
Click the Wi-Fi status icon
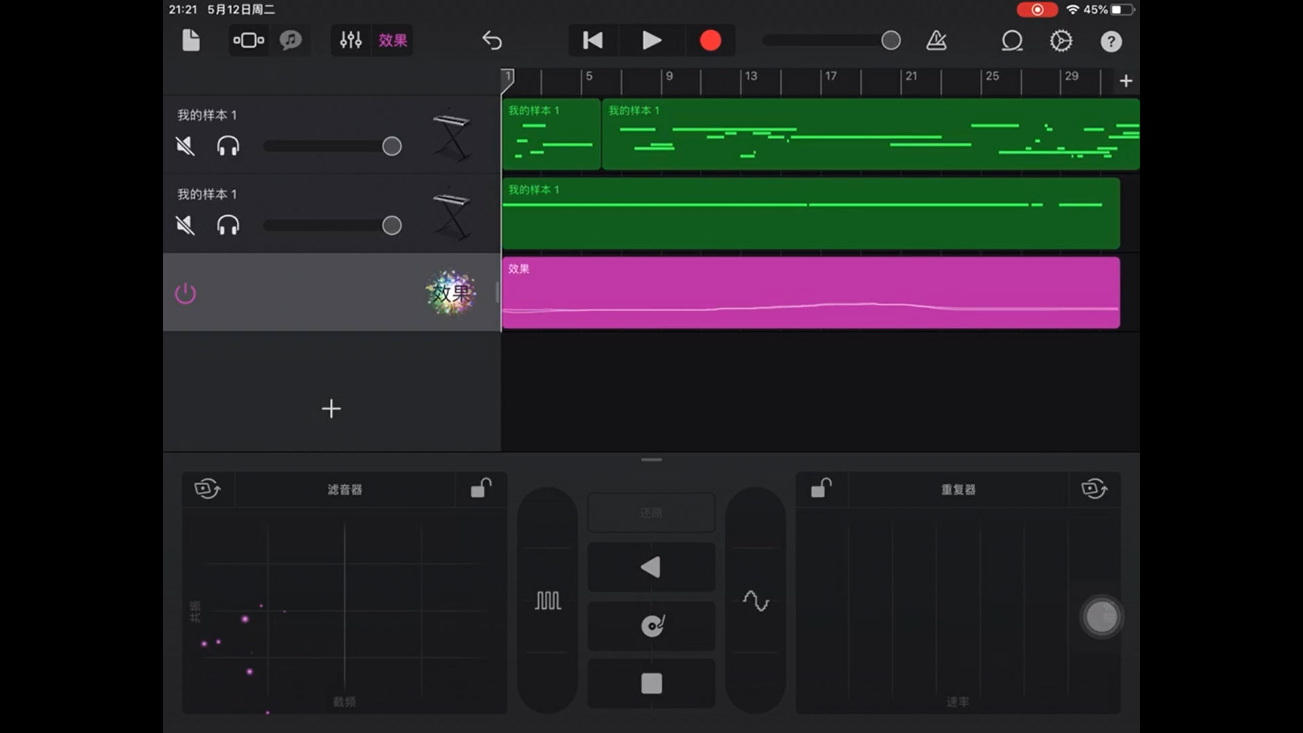pyautogui.click(x=1072, y=10)
